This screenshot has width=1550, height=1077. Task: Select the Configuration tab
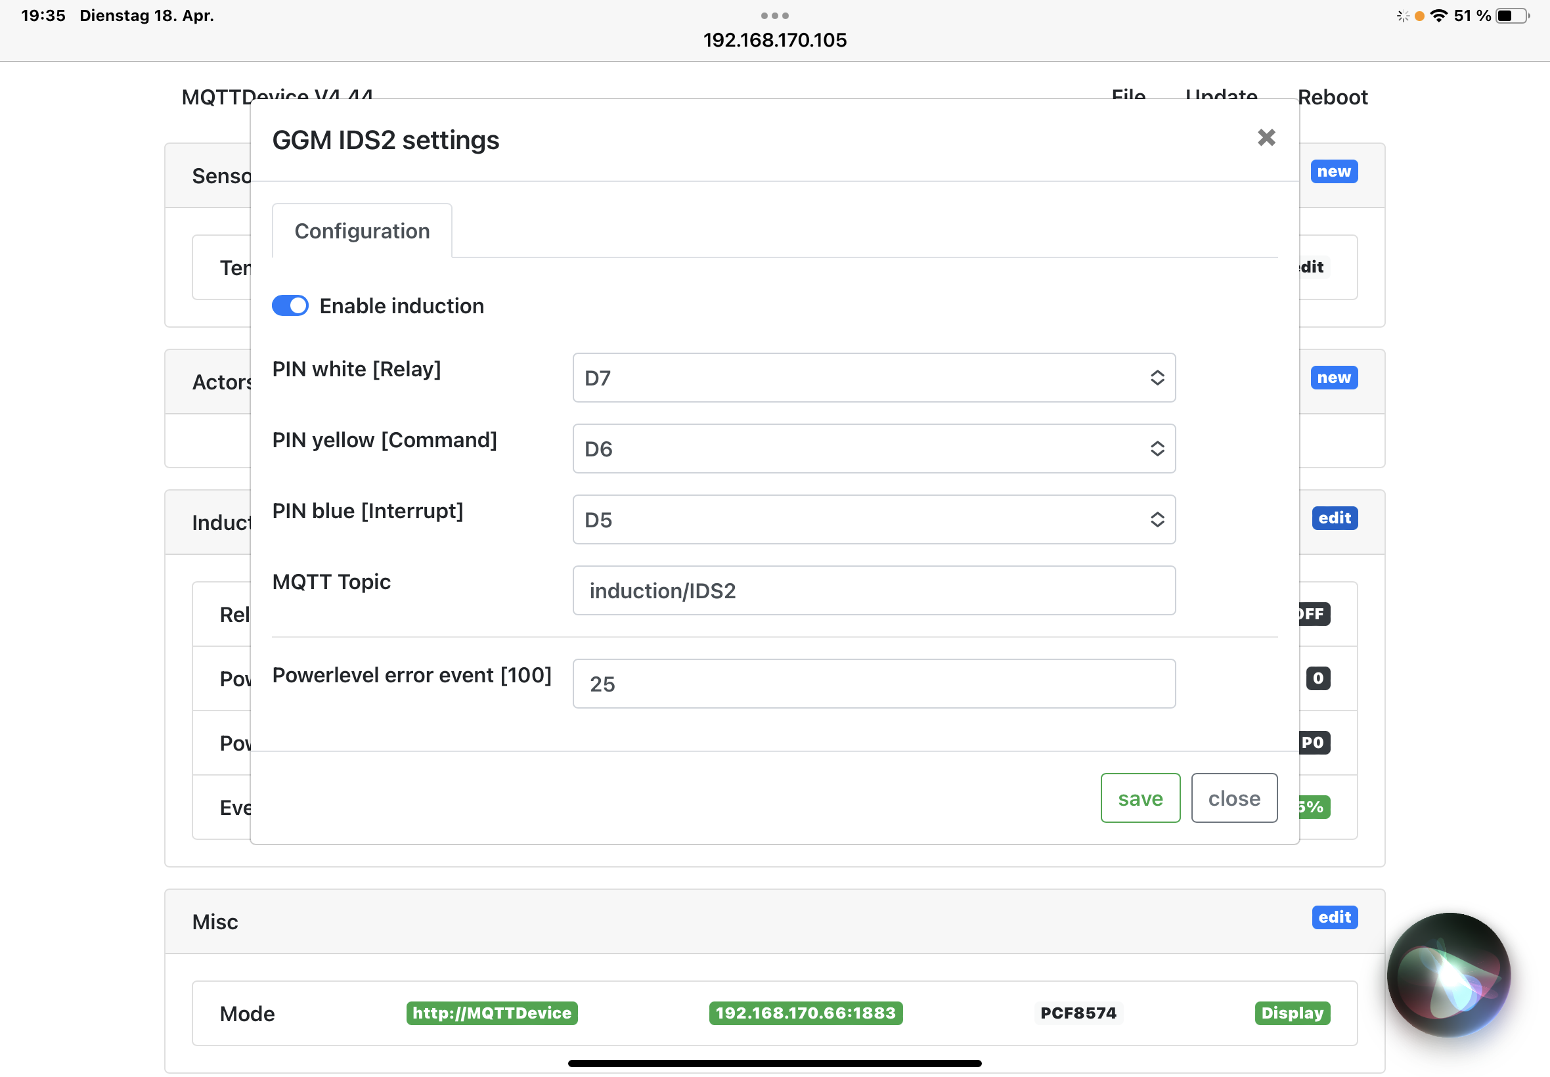pos(362,231)
